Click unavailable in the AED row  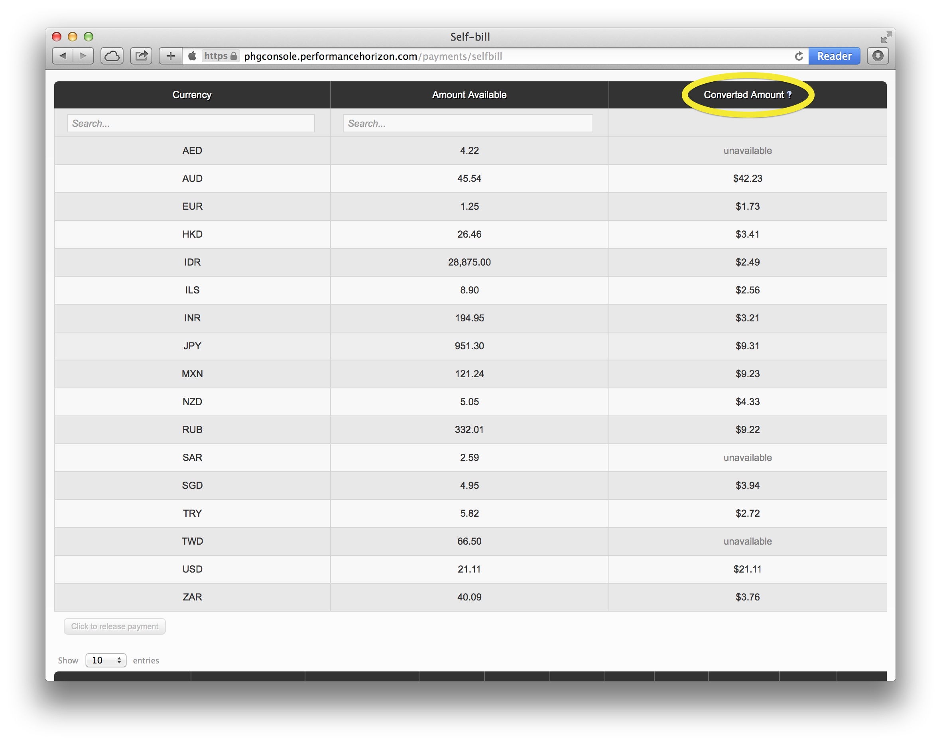(x=748, y=151)
